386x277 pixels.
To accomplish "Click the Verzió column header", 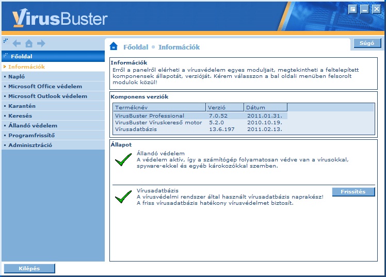I will (225, 107).
